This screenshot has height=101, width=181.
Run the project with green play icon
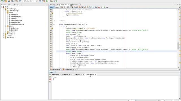47,1
